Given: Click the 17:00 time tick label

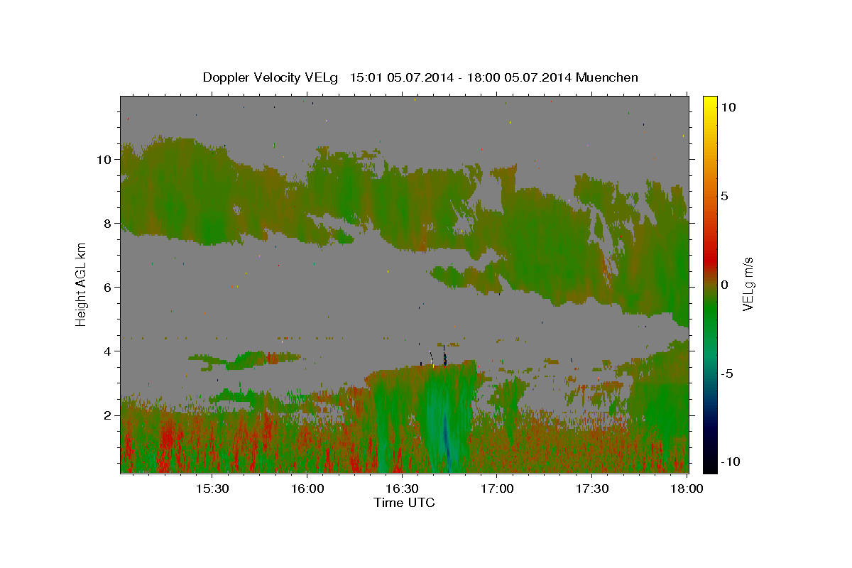Looking at the screenshot, I should [x=497, y=489].
